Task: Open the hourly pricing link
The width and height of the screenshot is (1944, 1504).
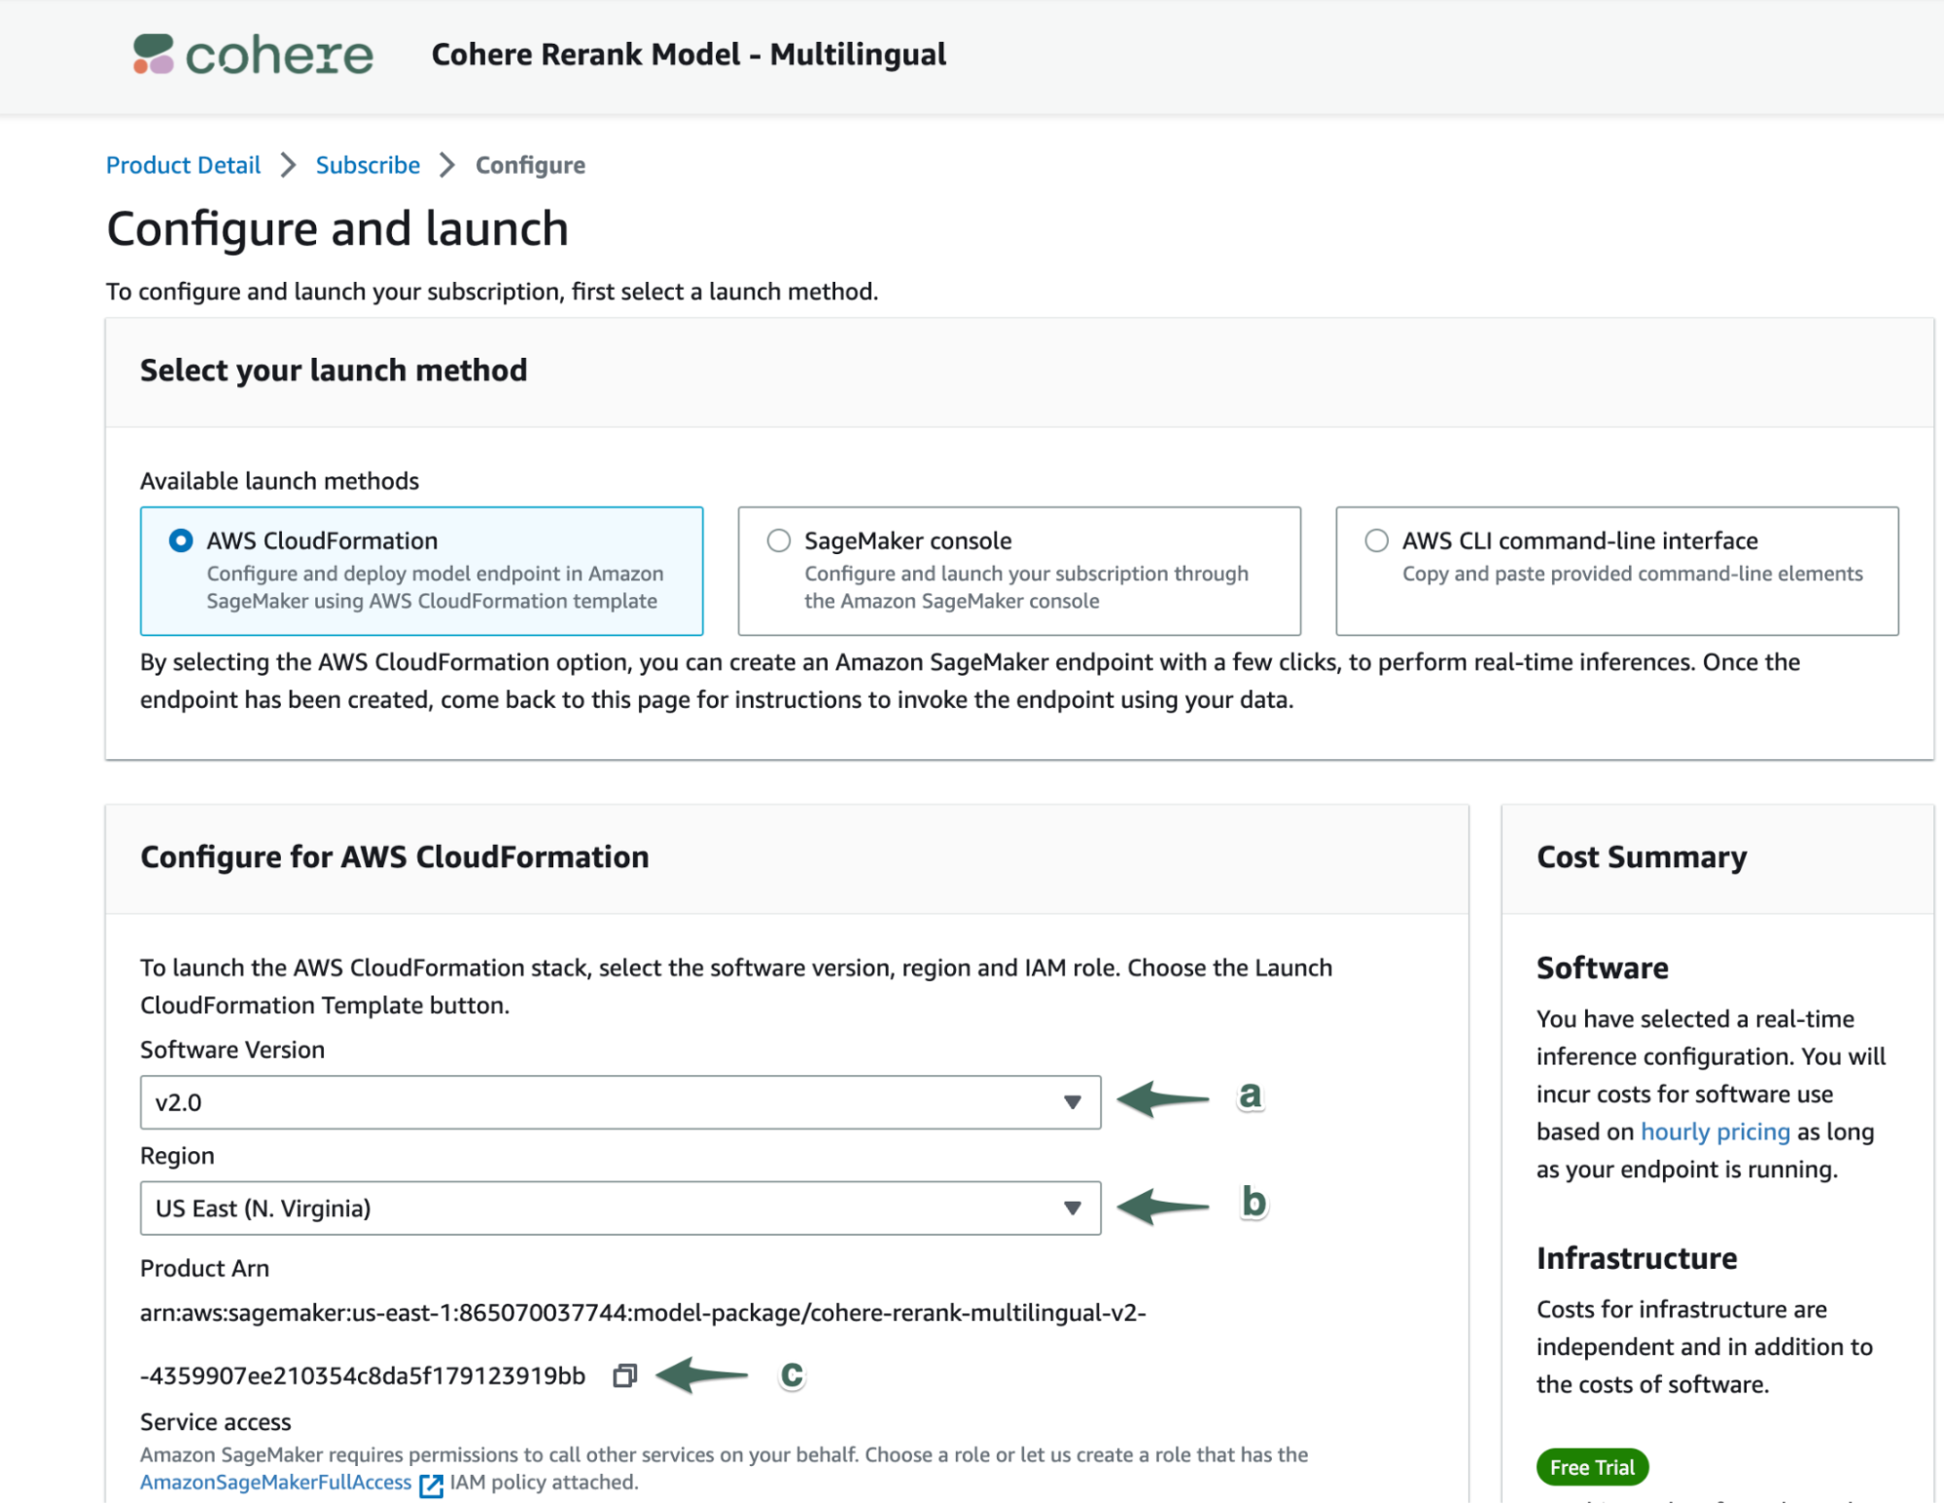Action: (x=1714, y=1132)
